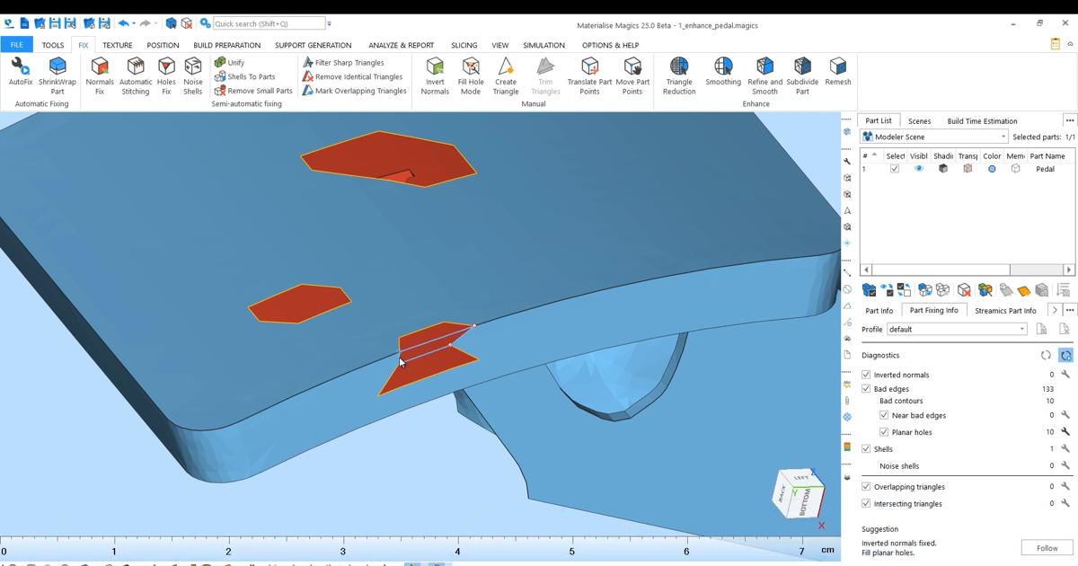Viewport: 1078px width, 566px height.
Task: Toggle visibility of the Pedal part
Action: [x=918, y=168]
